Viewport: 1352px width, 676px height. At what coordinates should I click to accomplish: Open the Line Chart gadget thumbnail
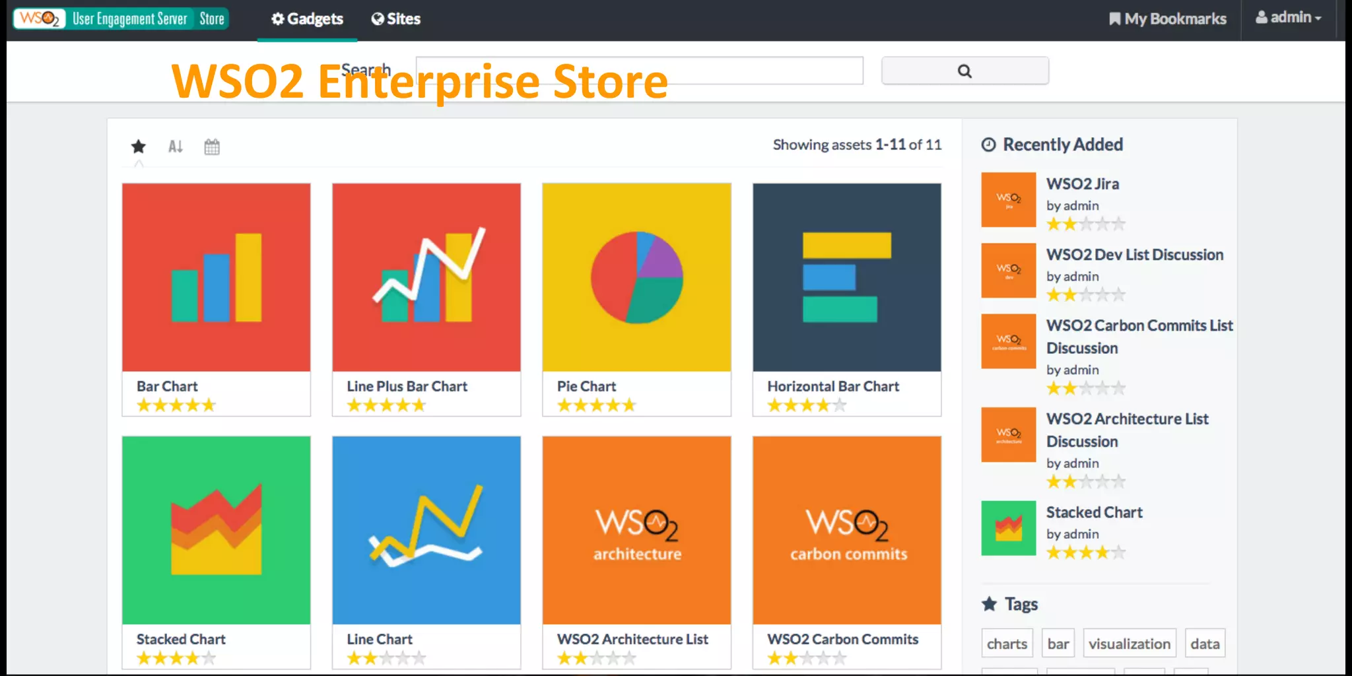point(426,530)
